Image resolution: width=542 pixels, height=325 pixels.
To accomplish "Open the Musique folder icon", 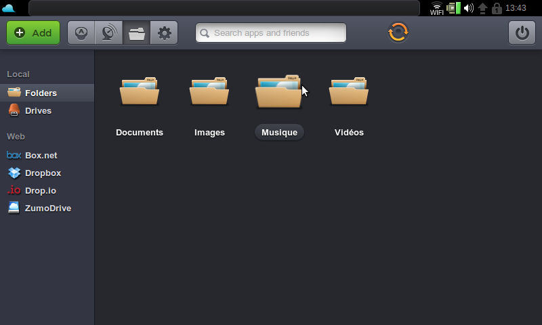I will (278, 91).
